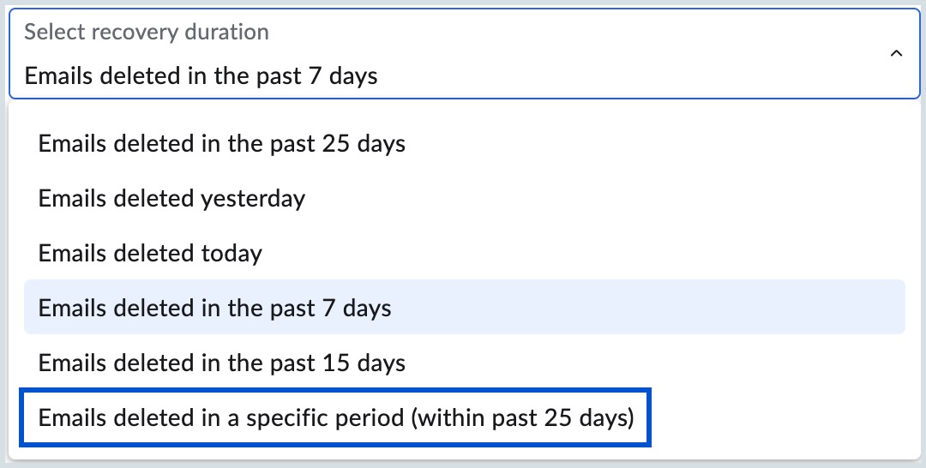Screen dimensions: 926x468
Task: Select highlighted Emails deleted in past 7 days option
Action: [215, 308]
